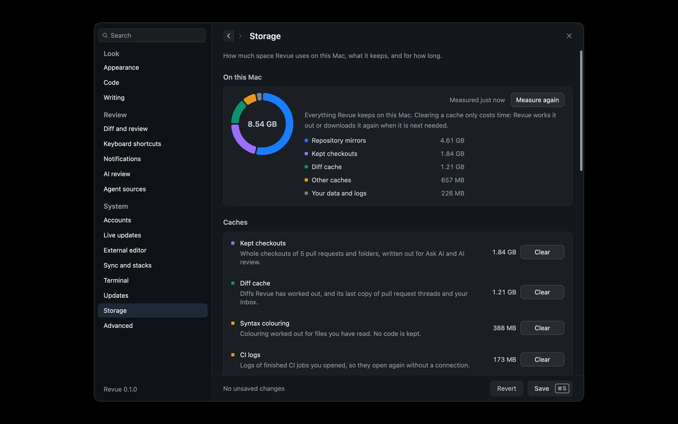Click the Other caches legend row
678x424 pixels.
point(384,180)
